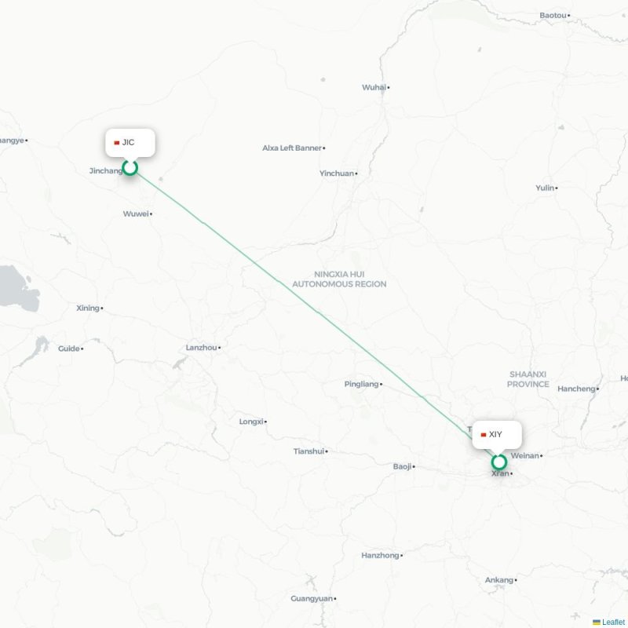Click the JIC airport circle marker
Image resolution: width=628 pixels, height=628 pixels.
pyautogui.click(x=130, y=167)
